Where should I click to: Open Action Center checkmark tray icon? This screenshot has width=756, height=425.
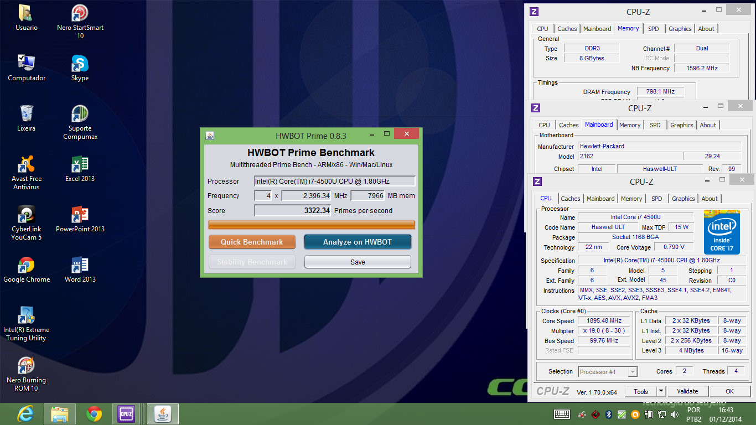622,414
